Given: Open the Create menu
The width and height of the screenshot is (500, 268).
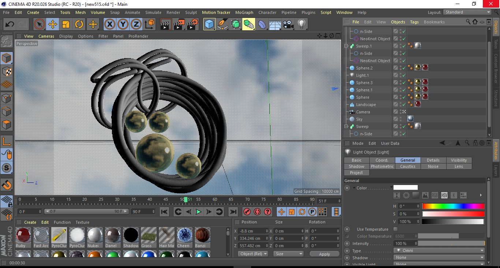Looking at the screenshot, I should 33,12.
